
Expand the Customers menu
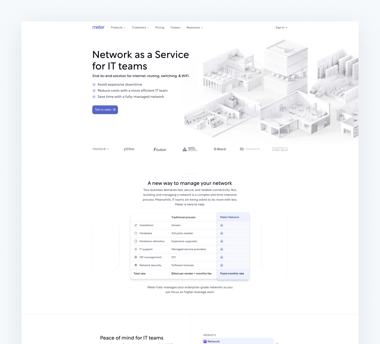click(140, 28)
